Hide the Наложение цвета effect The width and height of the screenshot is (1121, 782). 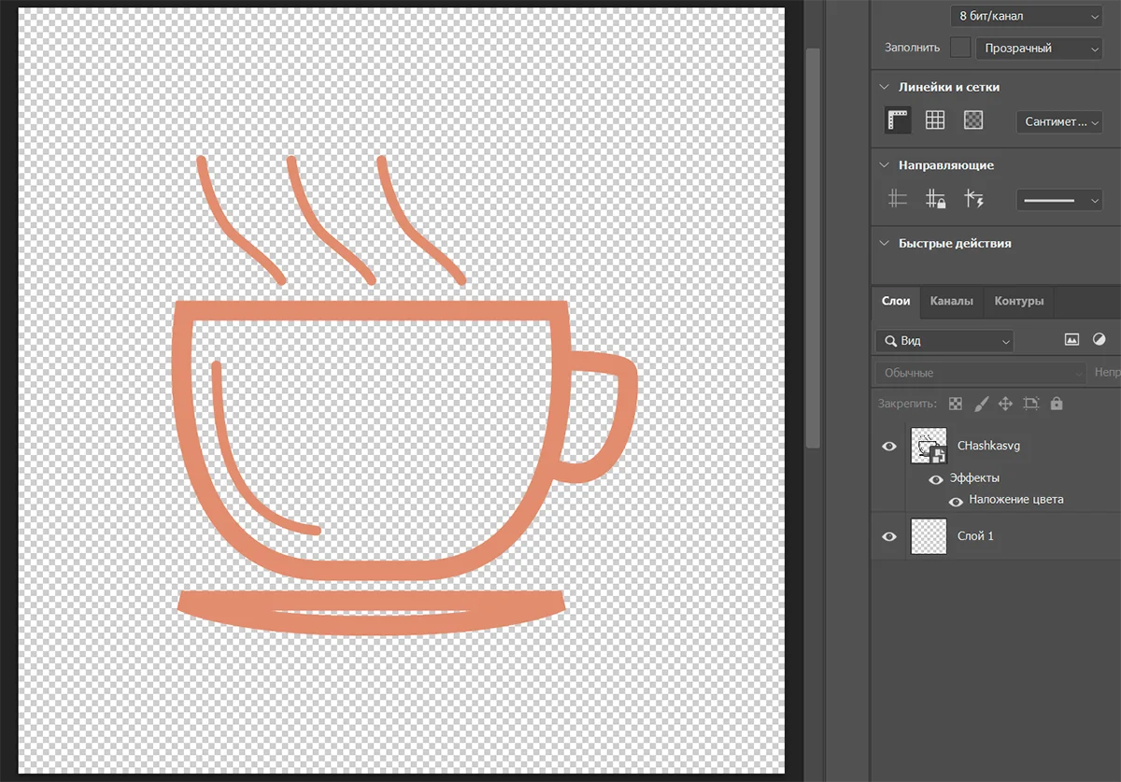956,501
